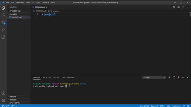The width and height of the screenshot is (191, 107).
Task: Click the main branch status bar indicator
Action: click(5, 106)
